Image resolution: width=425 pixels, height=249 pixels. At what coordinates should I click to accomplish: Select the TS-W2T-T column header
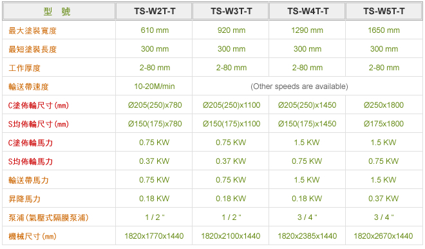(x=155, y=12)
